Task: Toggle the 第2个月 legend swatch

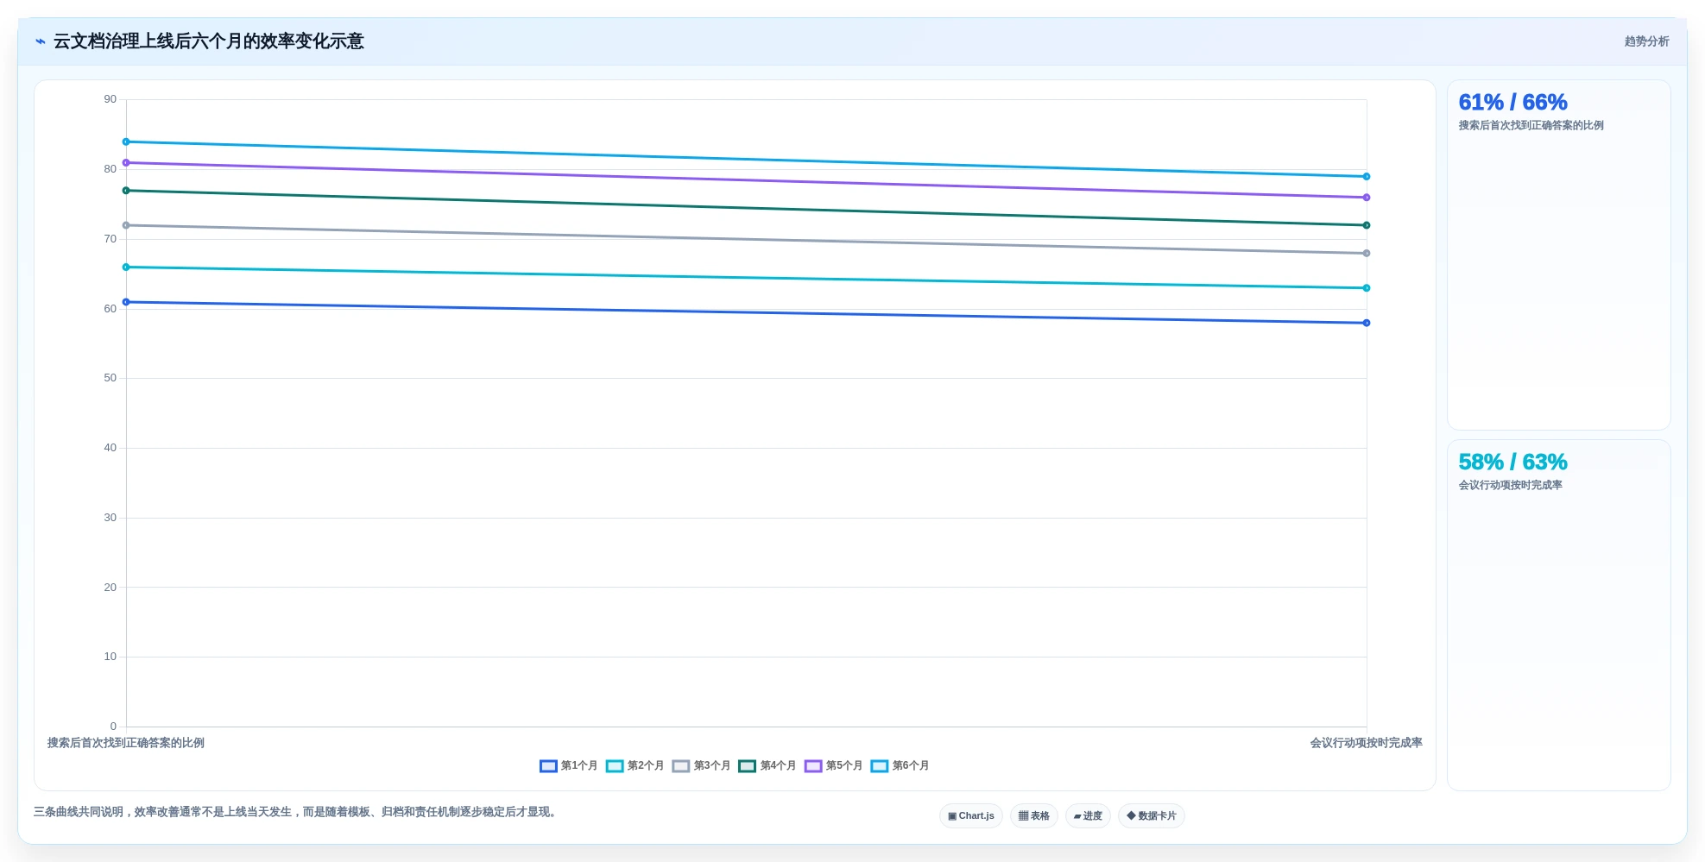Action: 615,766
